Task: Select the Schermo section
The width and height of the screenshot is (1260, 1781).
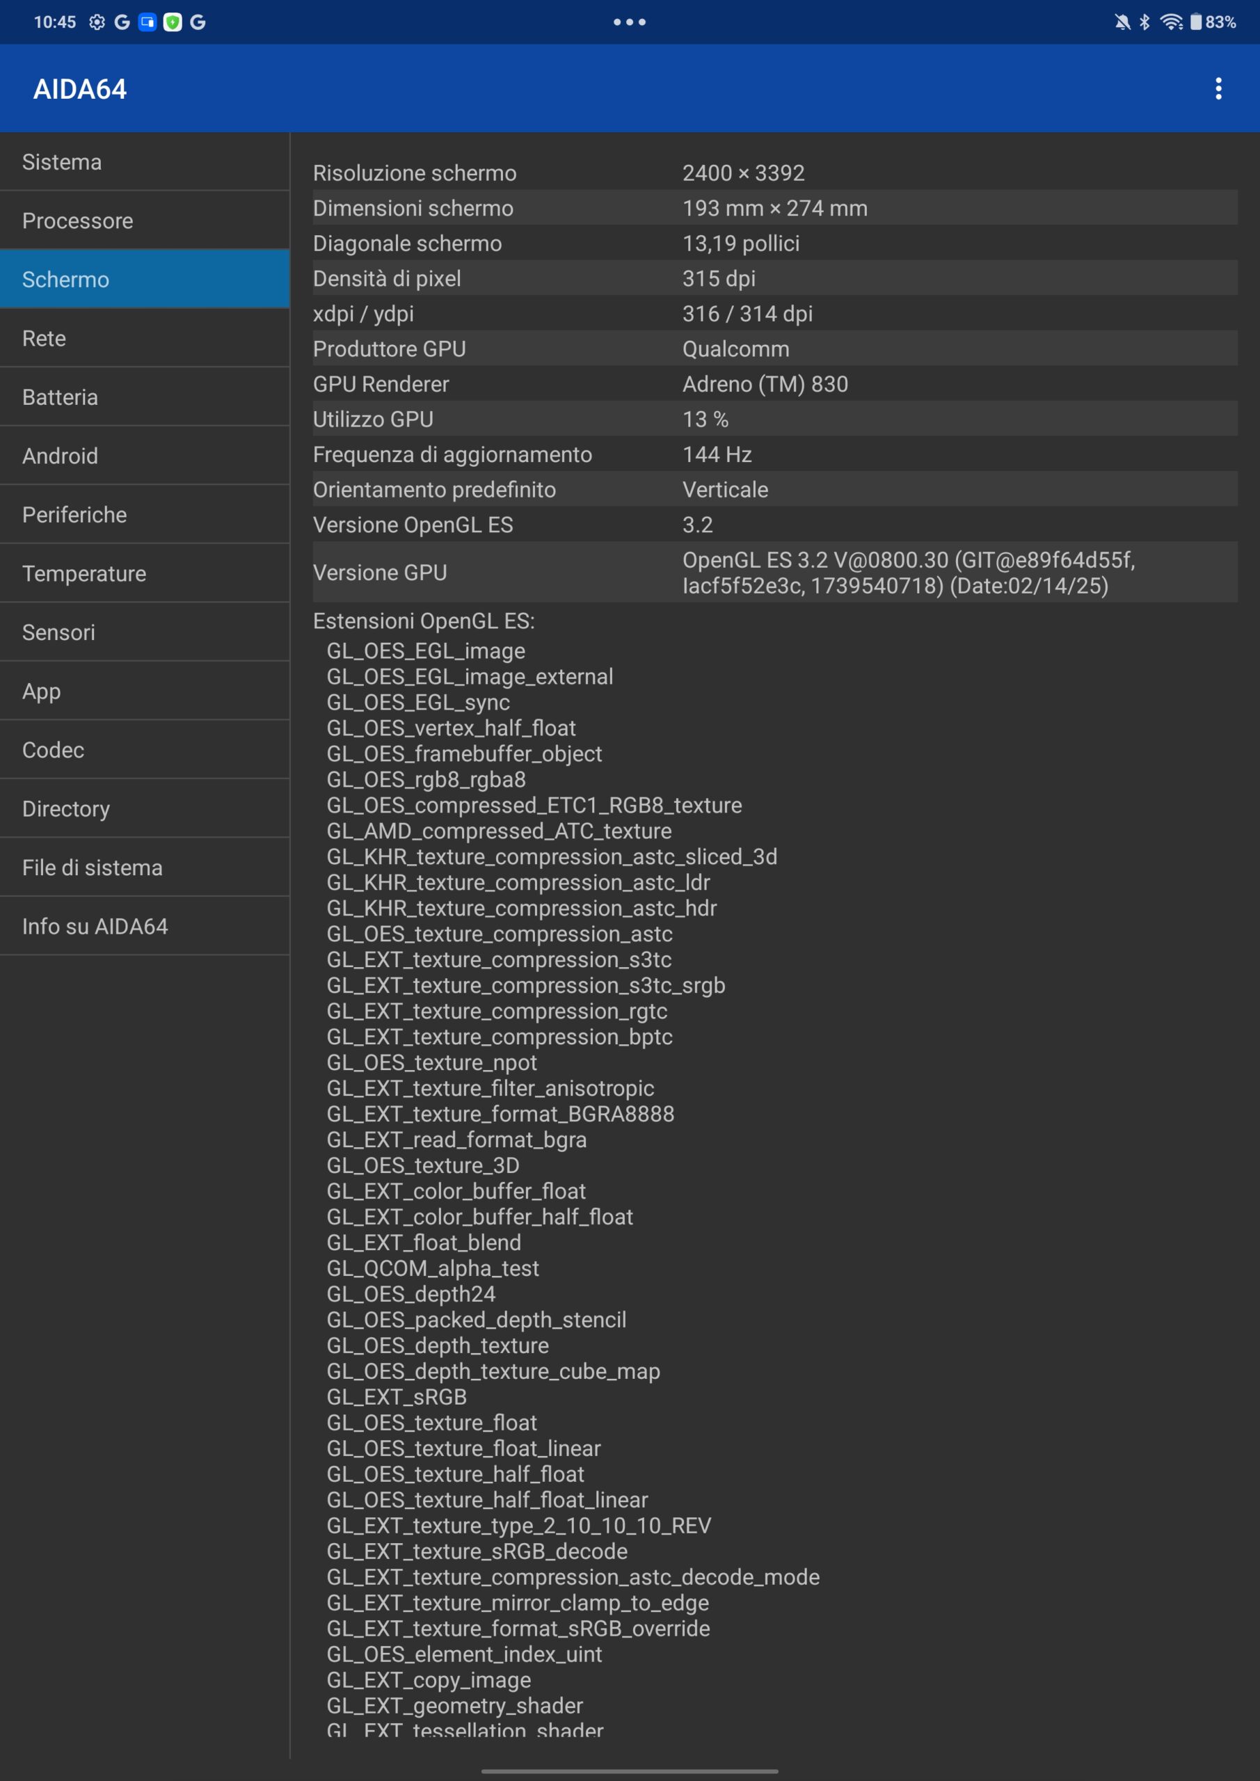Action: pyautogui.click(x=145, y=279)
